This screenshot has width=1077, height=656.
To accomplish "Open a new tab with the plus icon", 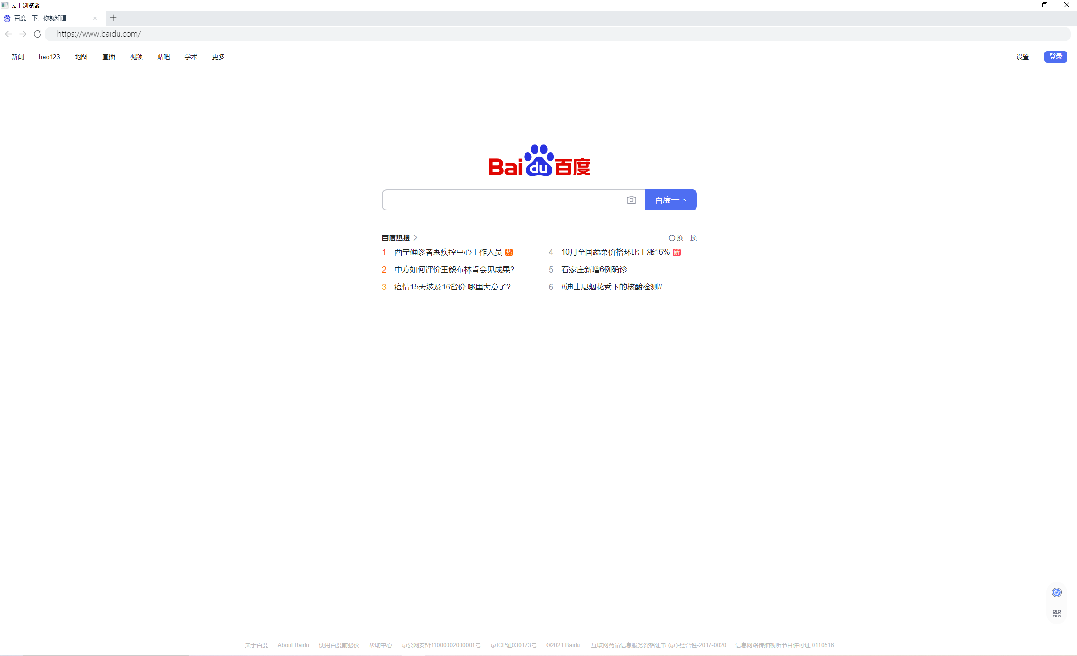I will 113,18.
